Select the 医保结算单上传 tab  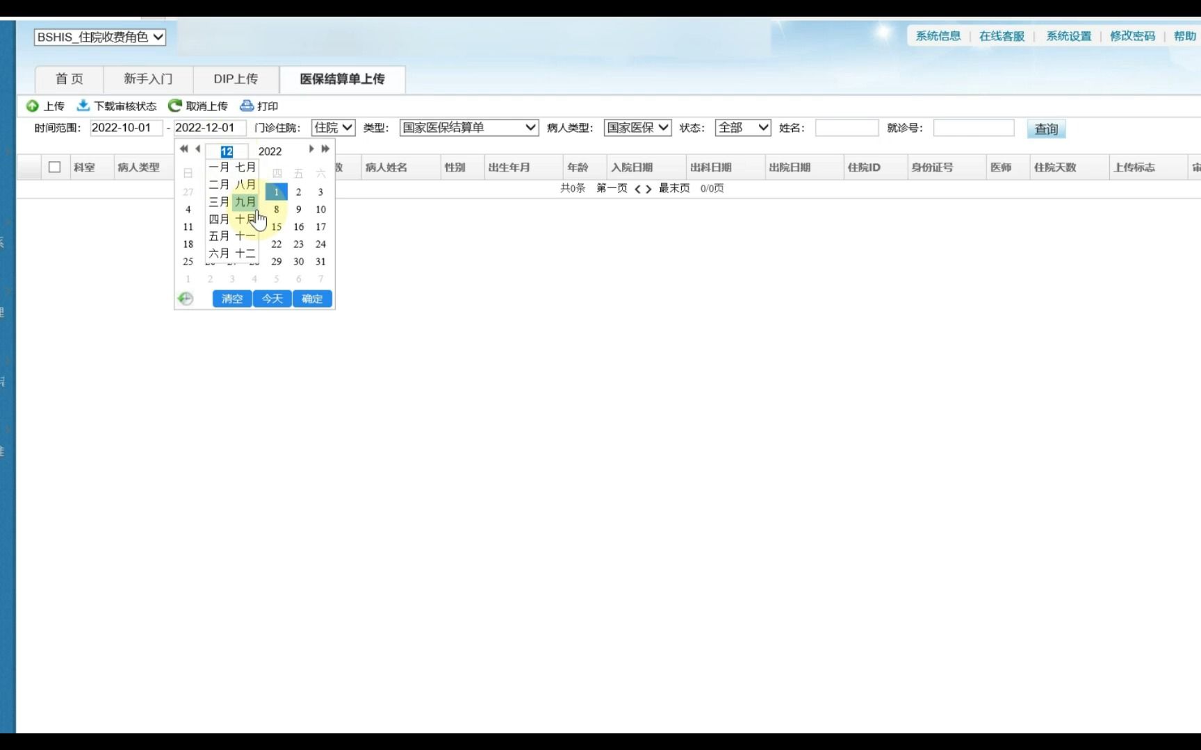pyautogui.click(x=342, y=79)
